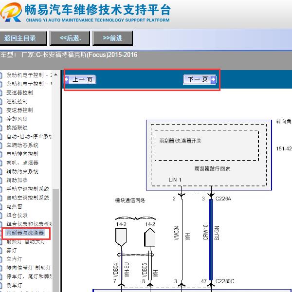Viewport: 292px width, 292px height.
Task: Click sidebar scrollbar up arrow
Action: pyautogui.click(x=55, y=74)
